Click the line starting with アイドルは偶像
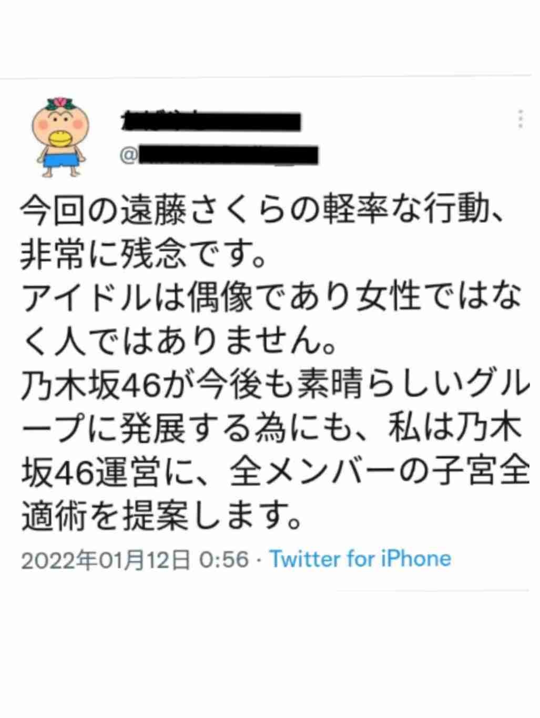Screen dimensions: 540x718 pyautogui.click(x=271, y=299)
